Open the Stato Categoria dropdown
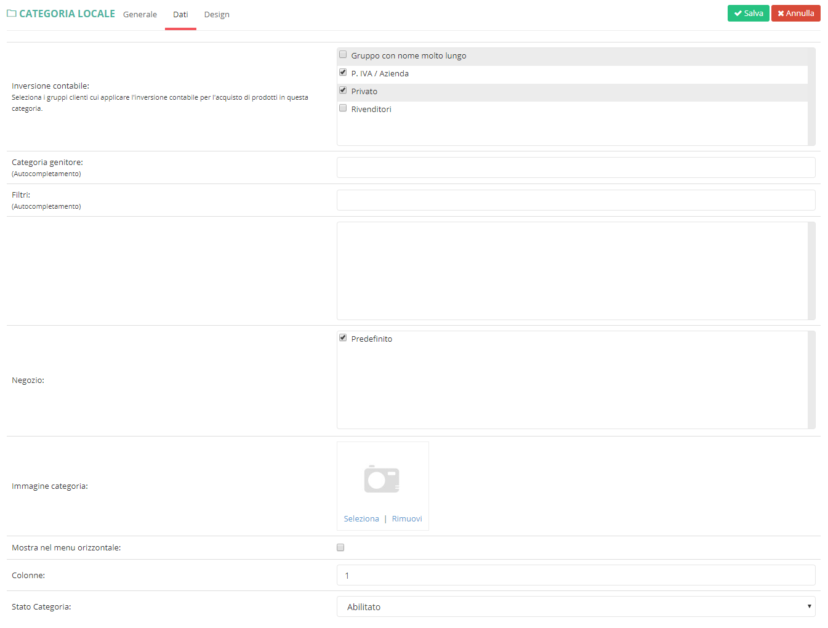This screenshot has width=828, height=628. coord(576,606)
